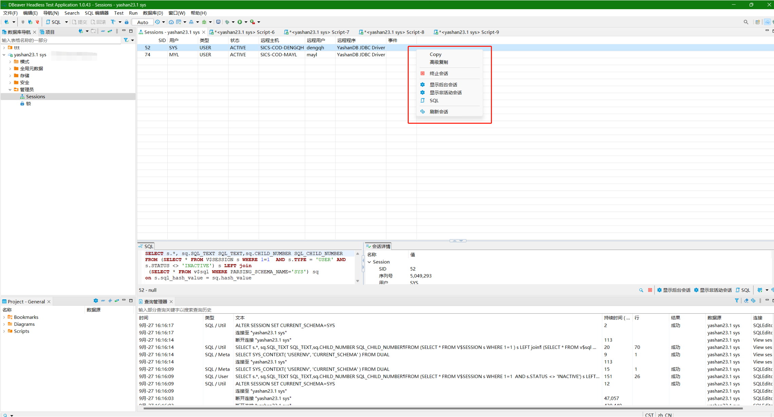This screenshot has height=417, width=774.
Task: Click the new folder icon in navigator toolbar
Action: (x=93, y=31)
